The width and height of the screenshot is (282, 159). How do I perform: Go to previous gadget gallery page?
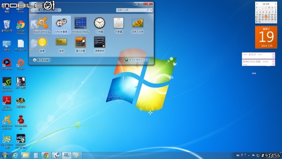(33, 10)
